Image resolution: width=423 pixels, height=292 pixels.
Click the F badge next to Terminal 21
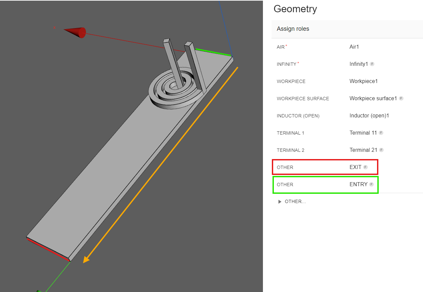click(x=381, y=150)
